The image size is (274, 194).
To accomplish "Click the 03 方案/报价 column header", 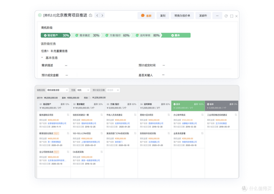I will click(x=121, y=106).
